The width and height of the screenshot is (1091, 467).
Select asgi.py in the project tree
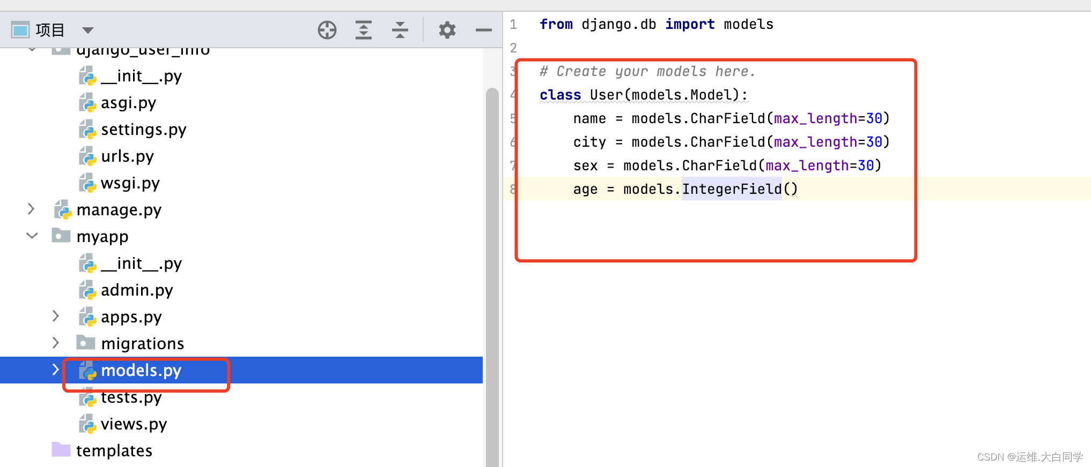pyautogui.click(x=129, y=103)
